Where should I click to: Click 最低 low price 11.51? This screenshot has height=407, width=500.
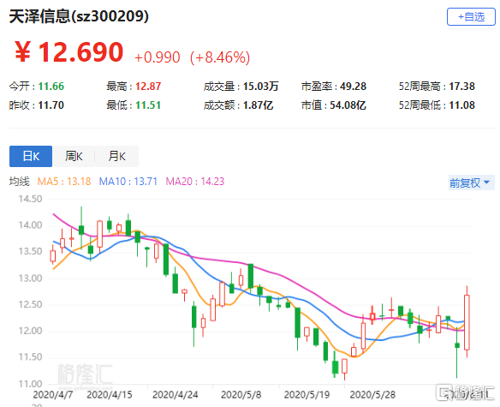[148, 105]
